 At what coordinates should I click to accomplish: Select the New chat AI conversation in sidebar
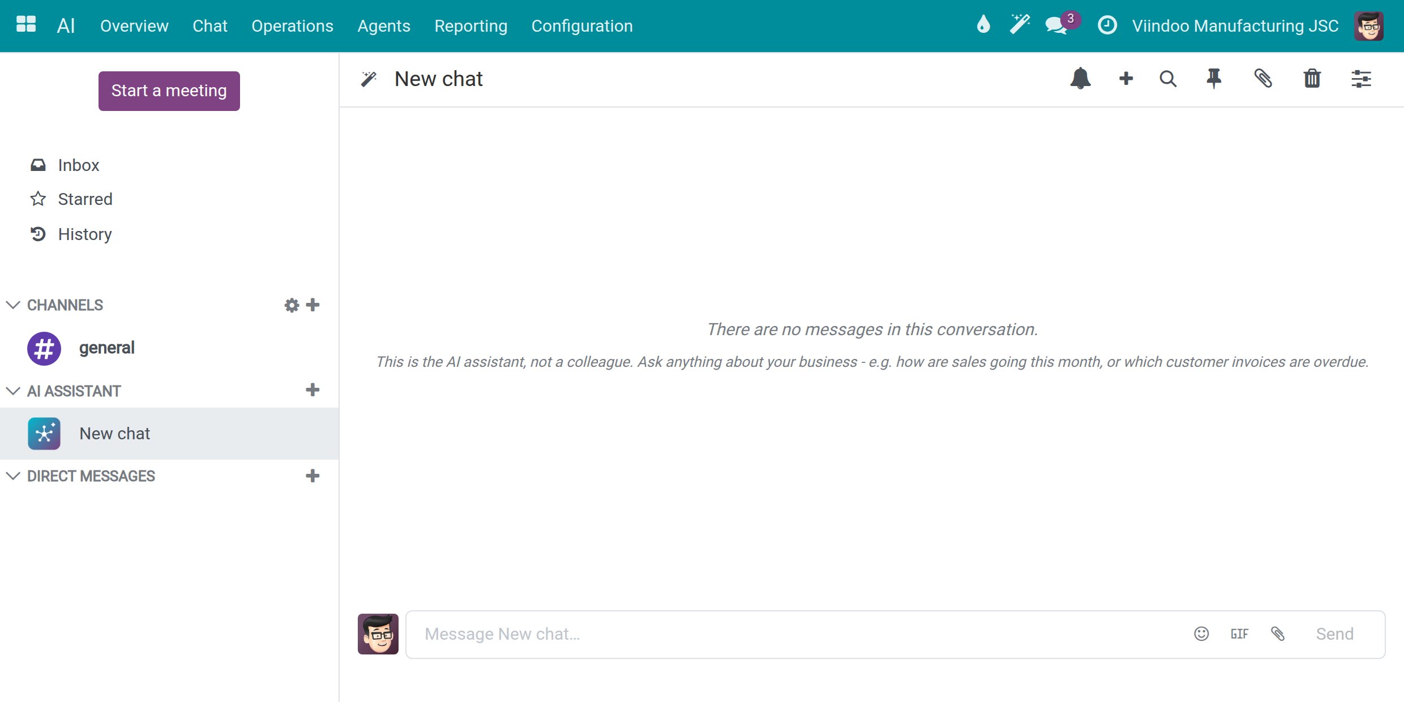169,434
